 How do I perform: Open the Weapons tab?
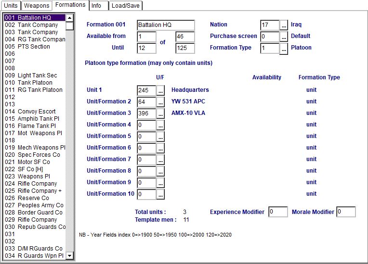tap(37, 6)
